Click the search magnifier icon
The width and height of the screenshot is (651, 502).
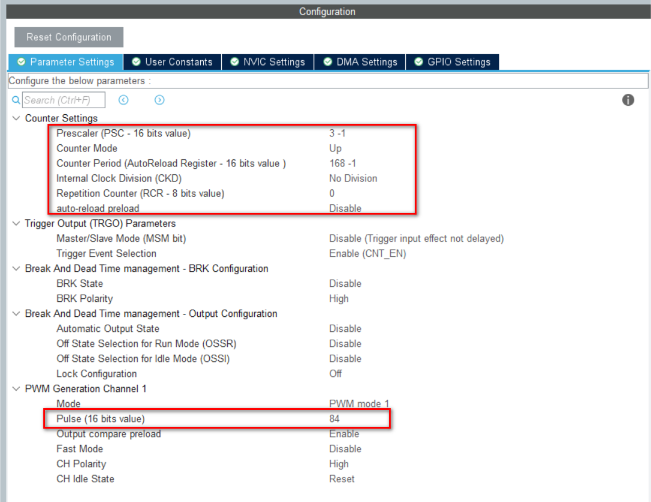click(x=15, y=100)
